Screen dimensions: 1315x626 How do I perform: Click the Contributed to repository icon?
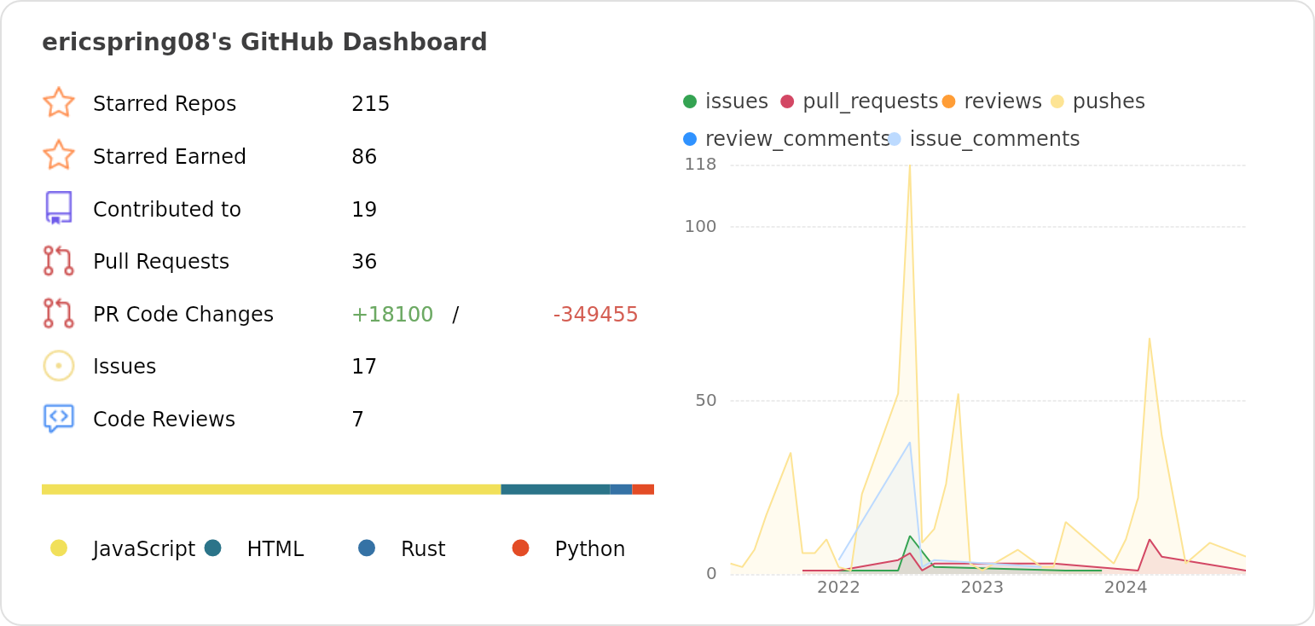coord(59,208)
